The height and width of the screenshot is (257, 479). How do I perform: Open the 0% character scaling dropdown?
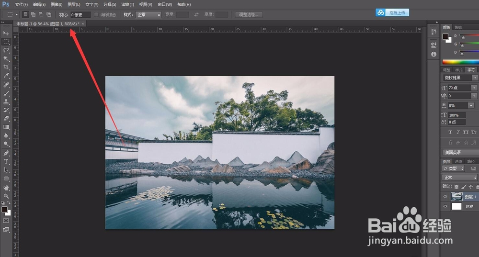[x=471, y=106]
